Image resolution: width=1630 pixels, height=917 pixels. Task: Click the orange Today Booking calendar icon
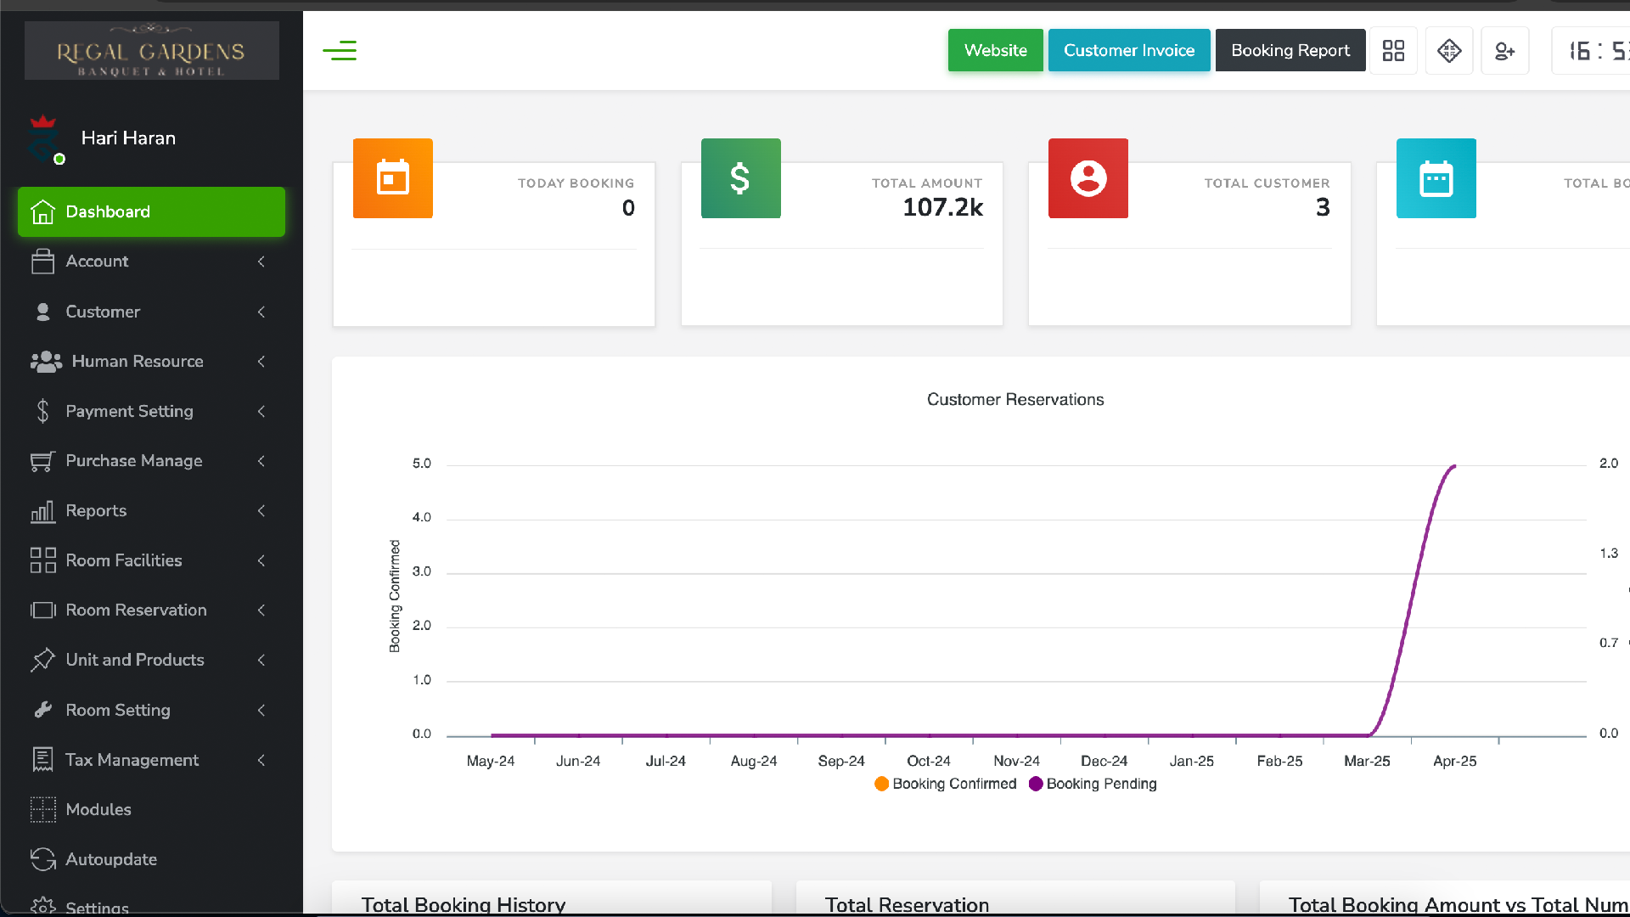pos(393,178)
